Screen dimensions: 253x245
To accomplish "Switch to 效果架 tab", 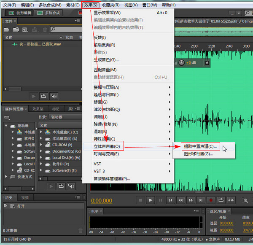I will click(x=38, y=109).
